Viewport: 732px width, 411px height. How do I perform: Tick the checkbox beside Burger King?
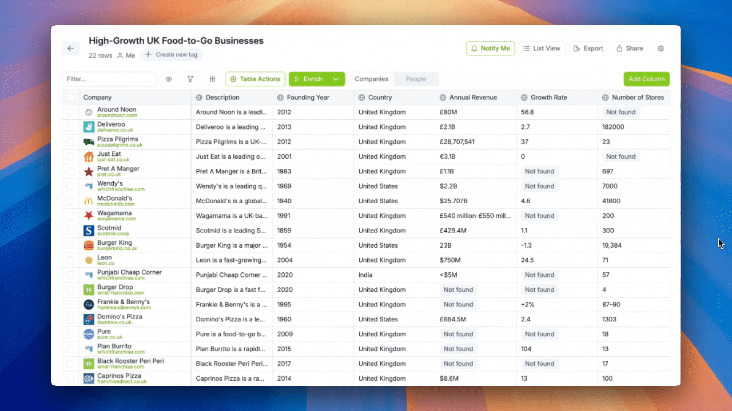coord(71,245)
